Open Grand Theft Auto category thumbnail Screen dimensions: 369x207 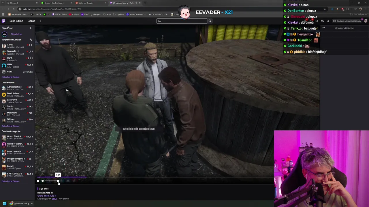pos(4,137)
